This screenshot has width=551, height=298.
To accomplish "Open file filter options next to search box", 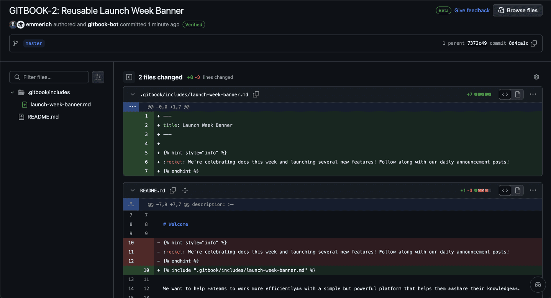I will [x=98, y=77].
